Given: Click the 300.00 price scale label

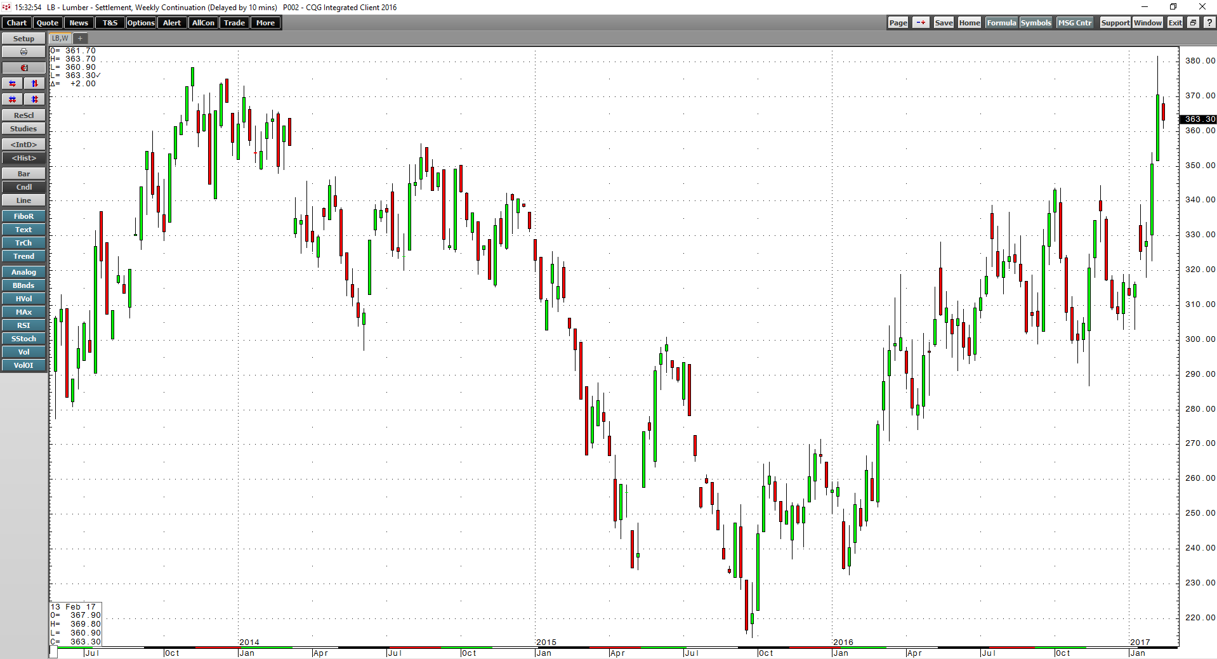Looking at the screenshot, I should (1201, 339).
